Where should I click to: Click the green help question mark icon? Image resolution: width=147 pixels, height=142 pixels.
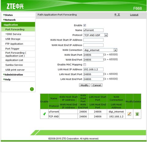click(x=32, y=89)
